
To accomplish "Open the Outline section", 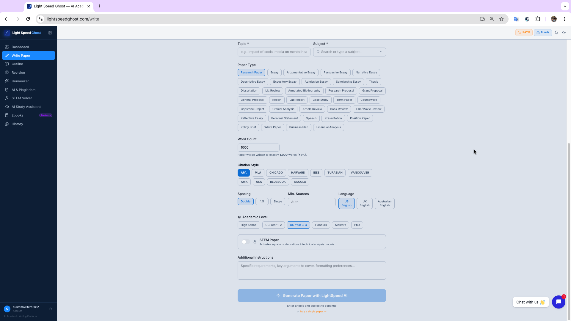I will coord(29,64).
